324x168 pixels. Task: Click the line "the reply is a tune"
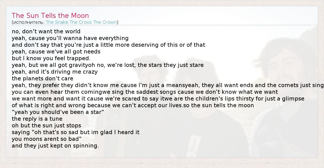37,119
